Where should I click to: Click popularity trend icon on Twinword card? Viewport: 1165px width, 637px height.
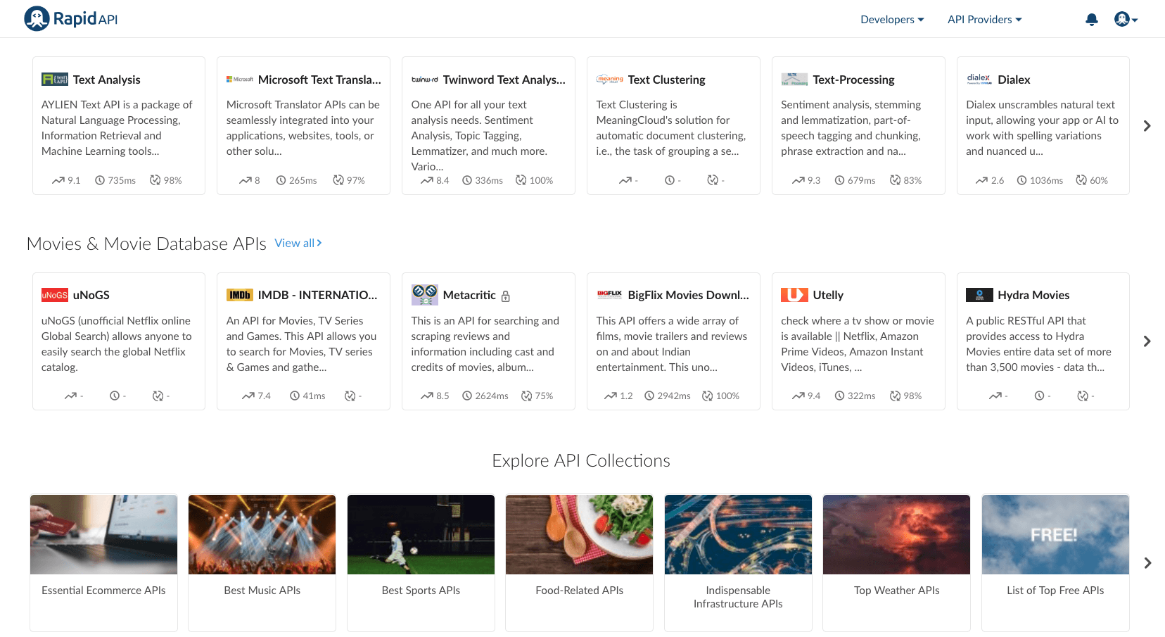pos(427,181)
